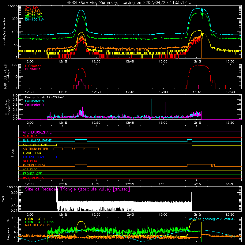
Task: Click the NON_SOLAR_EVENT flag label
Action: (37, 141)
